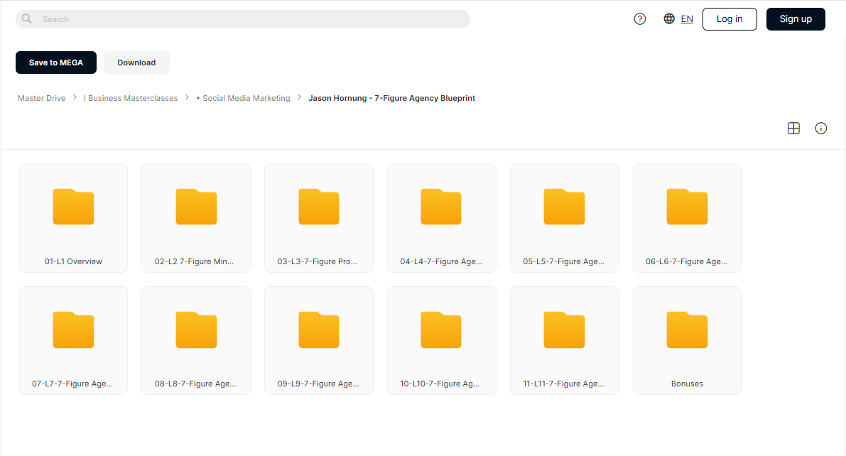The image size is (846, 456).
Task: Click Save to MEGA button
Action: pos(56,63)
